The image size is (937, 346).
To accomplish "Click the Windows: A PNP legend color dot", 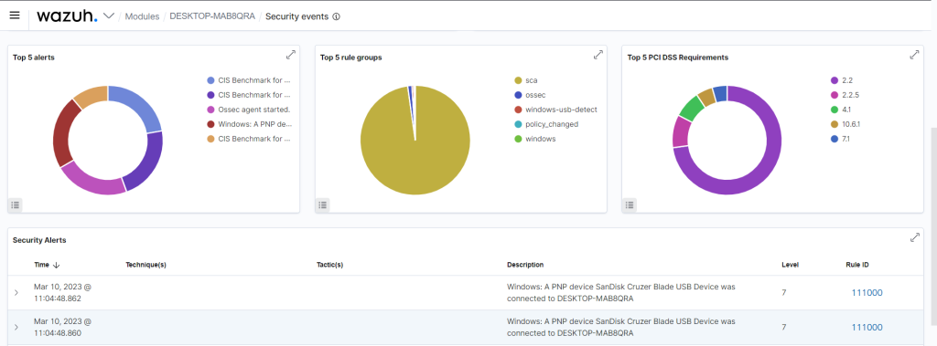I will (210, 124).
